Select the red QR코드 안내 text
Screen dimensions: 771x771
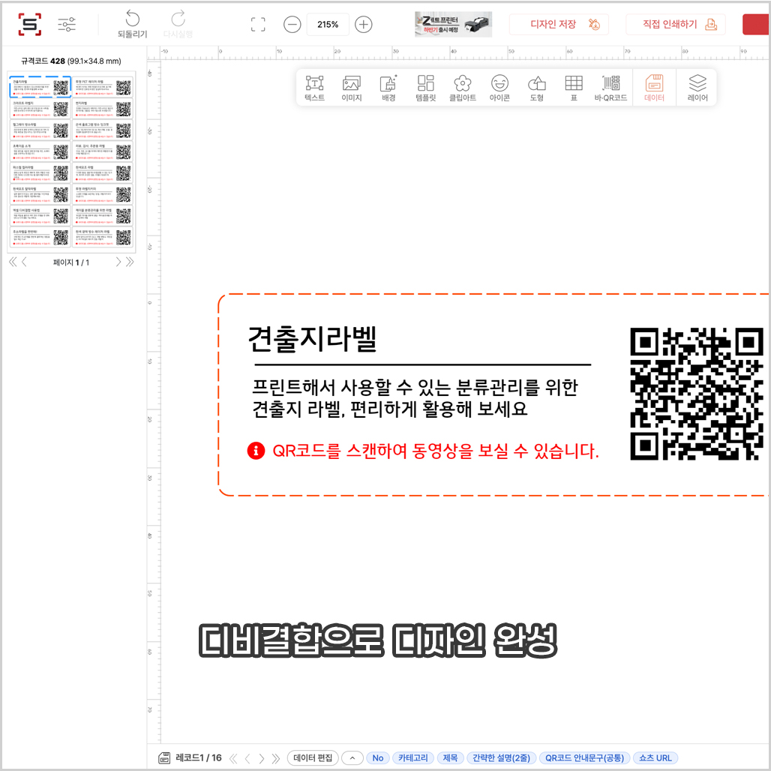[x=435, y=451]
